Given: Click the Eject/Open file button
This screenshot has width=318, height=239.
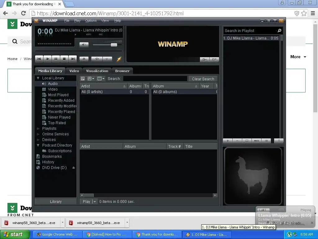Looking at the screenshot, I should [84, 59].
